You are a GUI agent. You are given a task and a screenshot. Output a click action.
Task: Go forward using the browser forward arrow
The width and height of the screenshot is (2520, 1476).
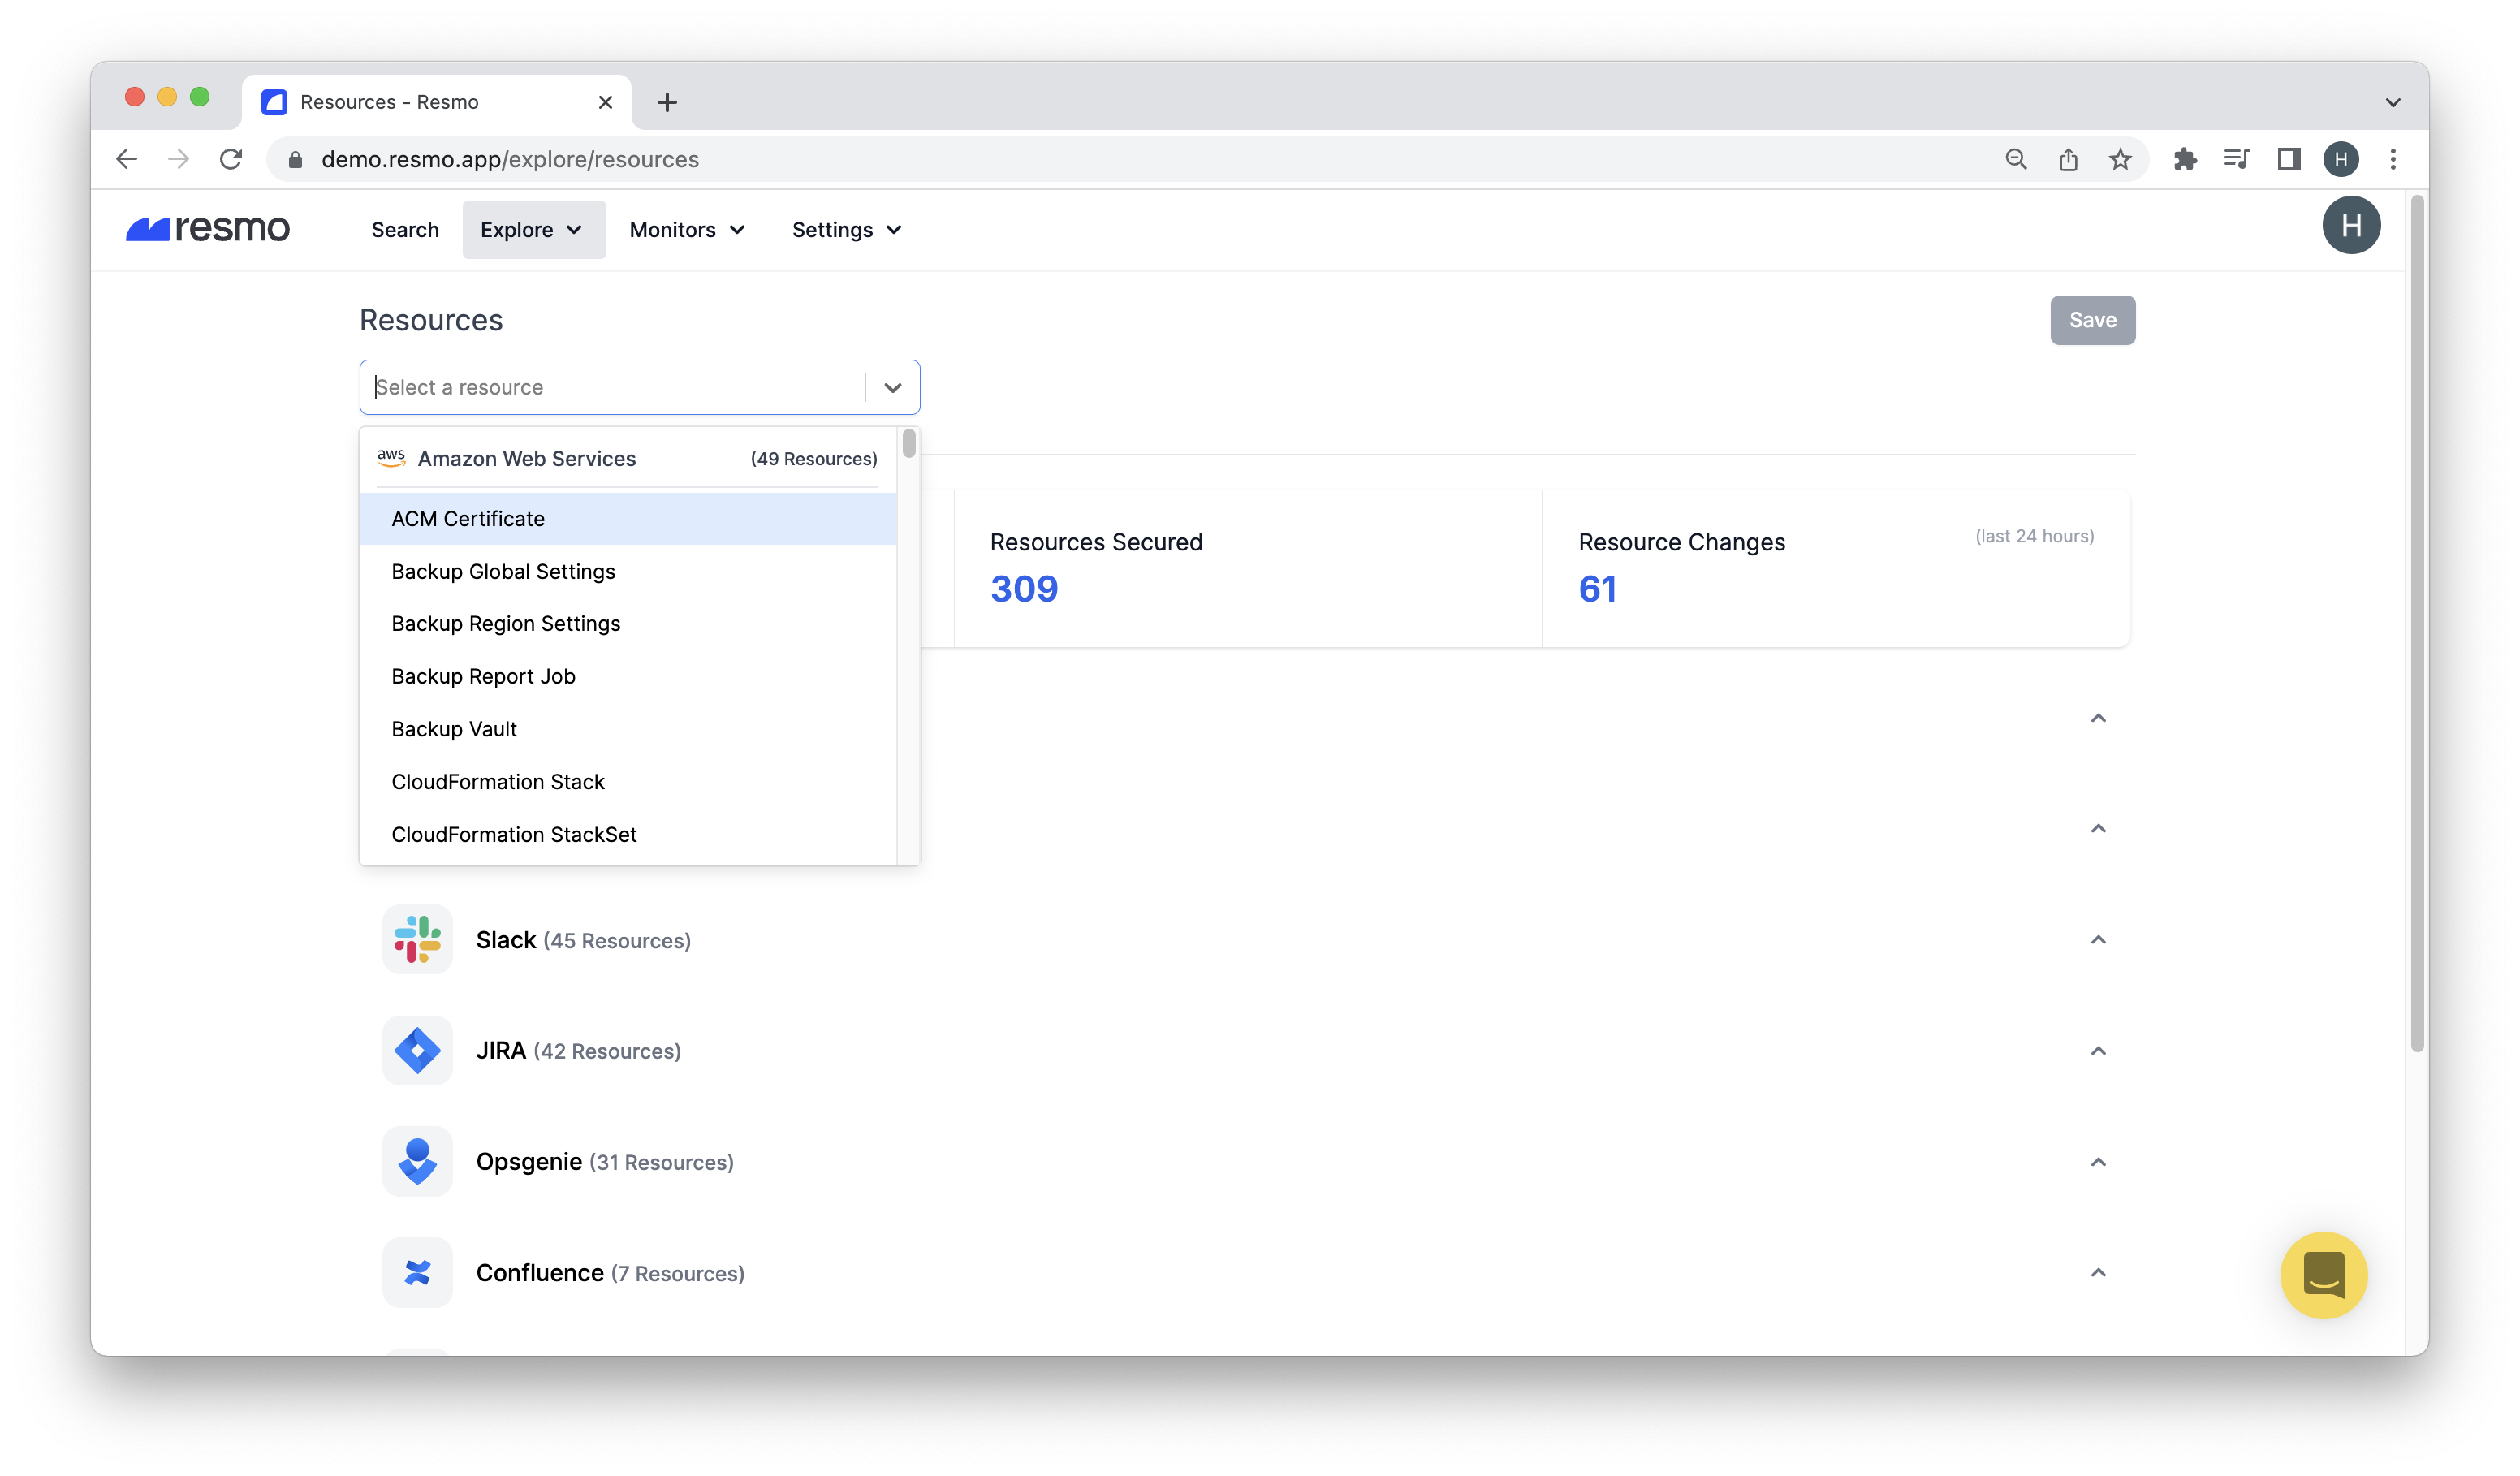(x=178, y=159)
